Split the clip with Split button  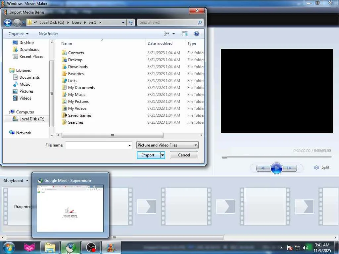(321, 167)
